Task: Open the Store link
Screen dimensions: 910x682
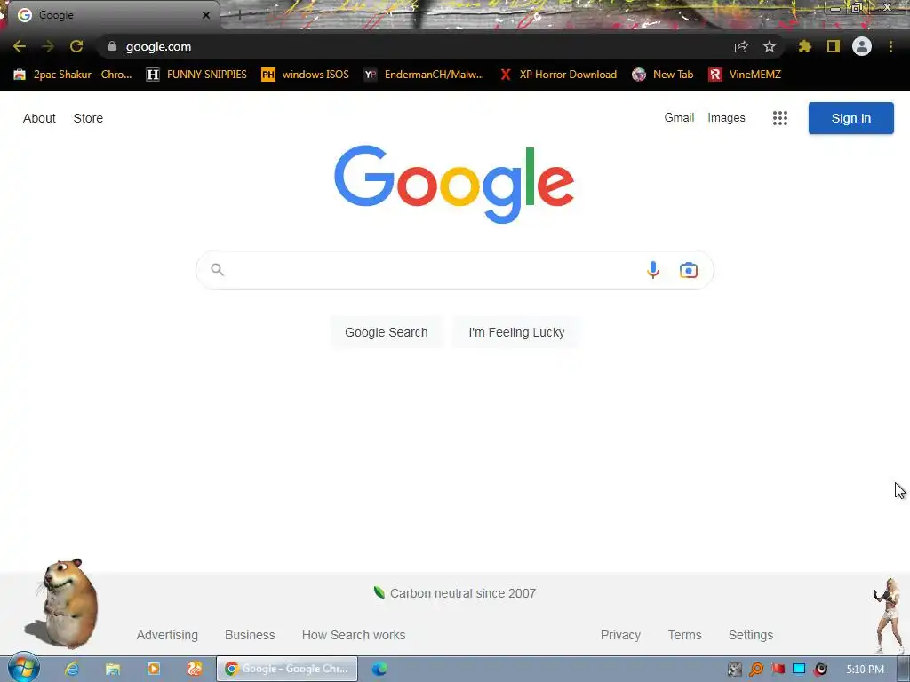Action: click(88, 118)
